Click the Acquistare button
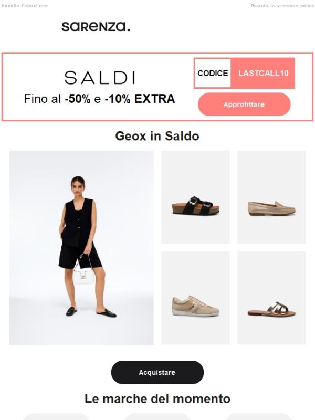315x420 pixels. [157, 372]
